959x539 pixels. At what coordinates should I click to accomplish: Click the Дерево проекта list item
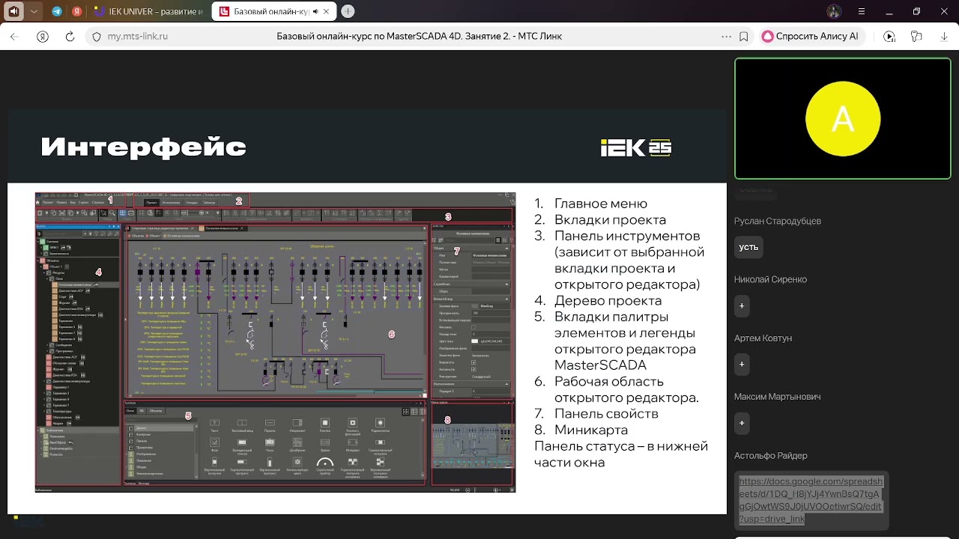[608, 301]
